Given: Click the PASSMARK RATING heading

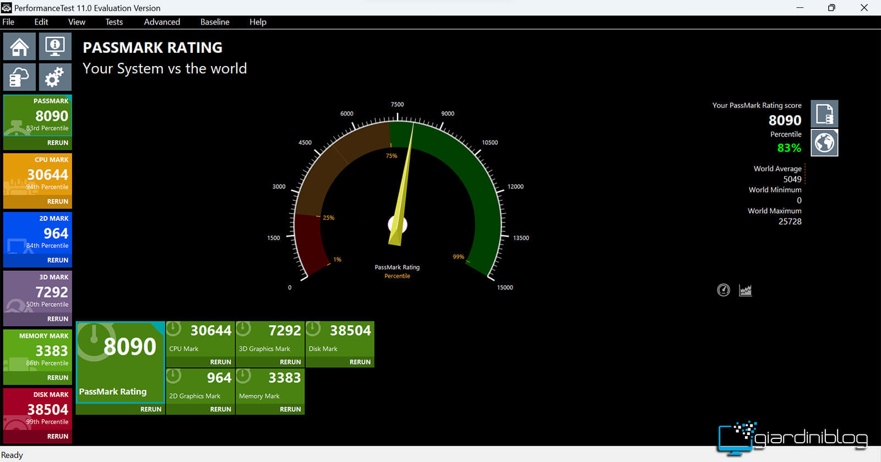Looking at the screenshot, I should point(153,47).
